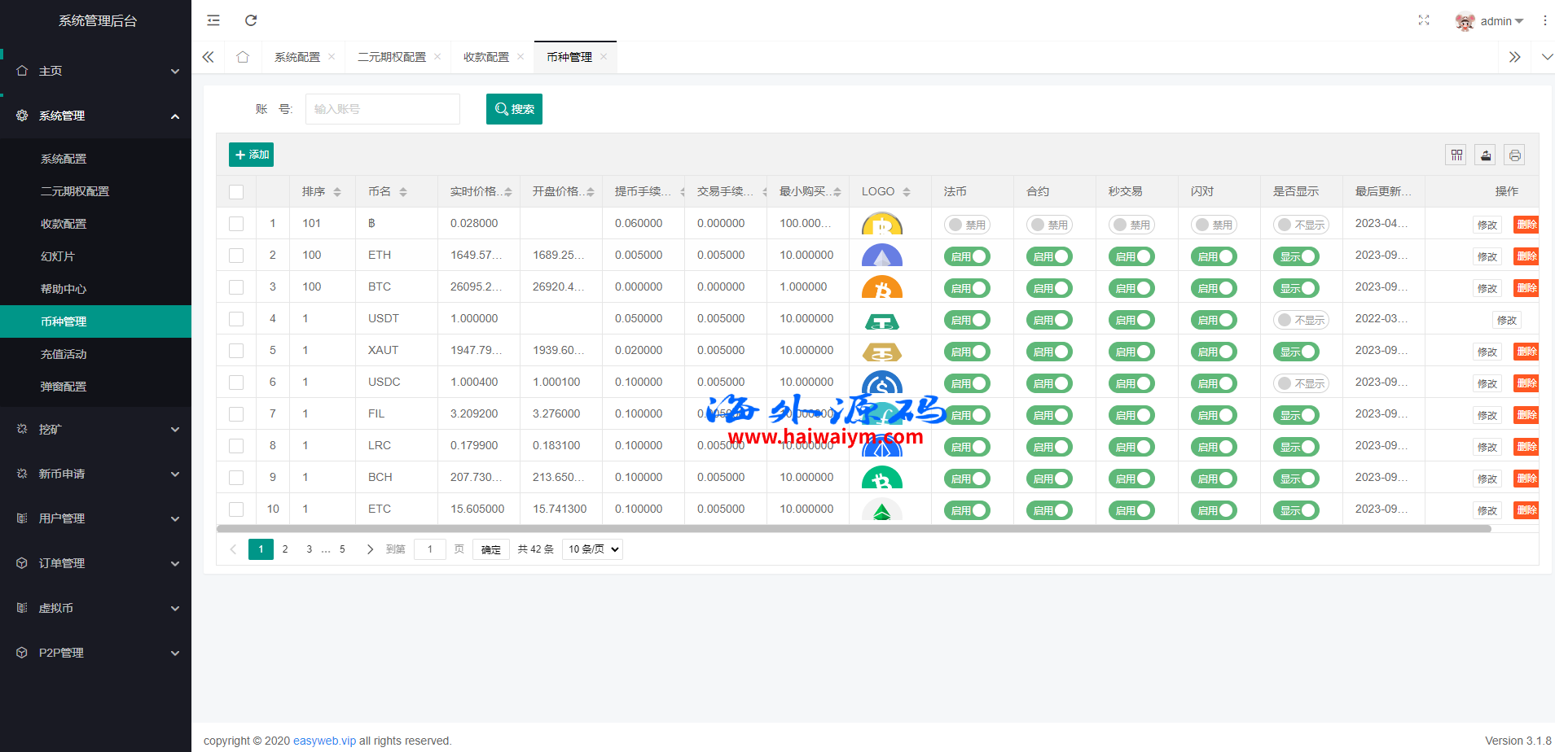The height and width of the screenshot is (752, 1555).
Task: Switch to the 二元期权配置 tab
Action: tap(392, 57)
